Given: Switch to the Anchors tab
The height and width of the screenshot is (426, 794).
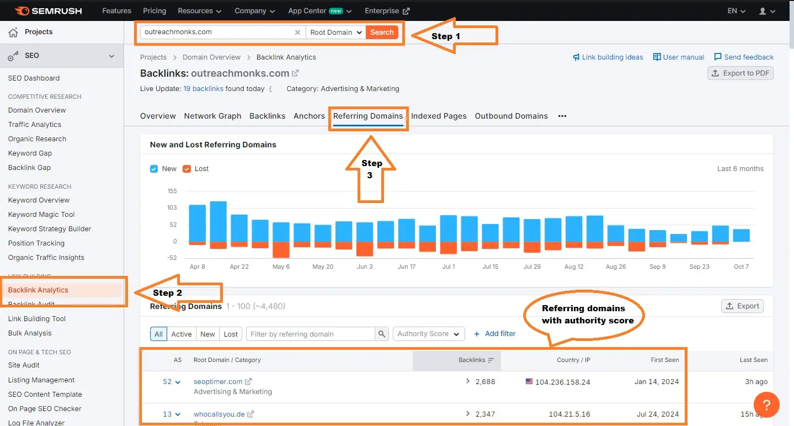Looking at the screenshot, I should click(x=308, y=116).
